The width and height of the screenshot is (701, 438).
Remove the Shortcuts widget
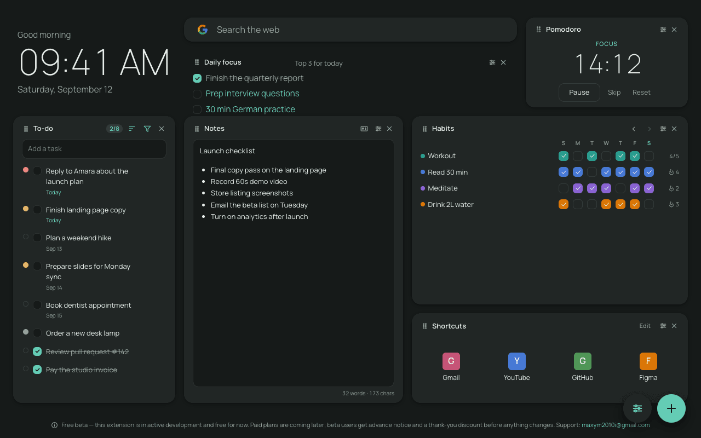coord(674,326)
